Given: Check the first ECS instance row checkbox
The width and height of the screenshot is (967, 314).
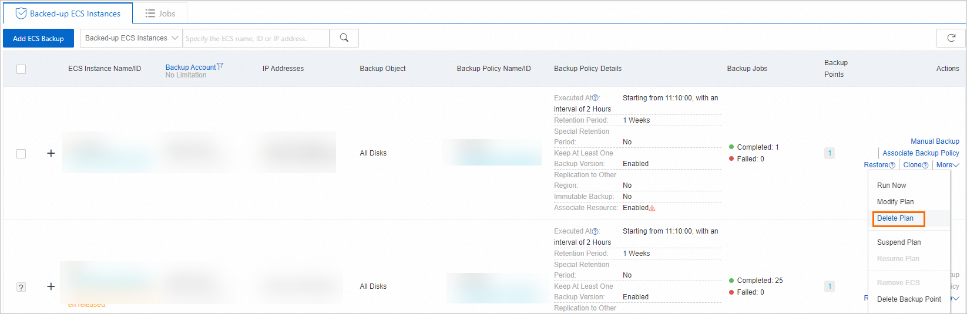Looking at the screenshot, I should 21,154.
